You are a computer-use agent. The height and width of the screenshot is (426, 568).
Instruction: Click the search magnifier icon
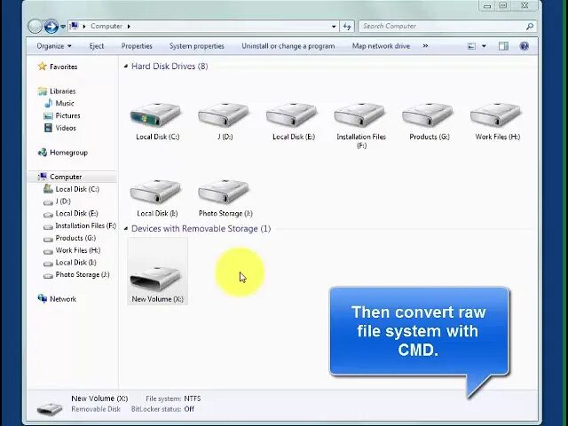tap(530, 26)
